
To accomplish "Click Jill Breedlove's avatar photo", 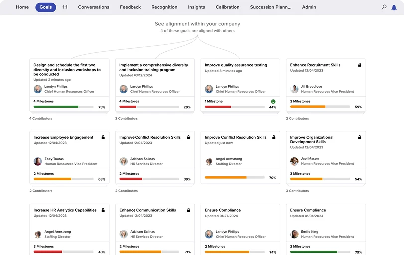I will point(294,89).
